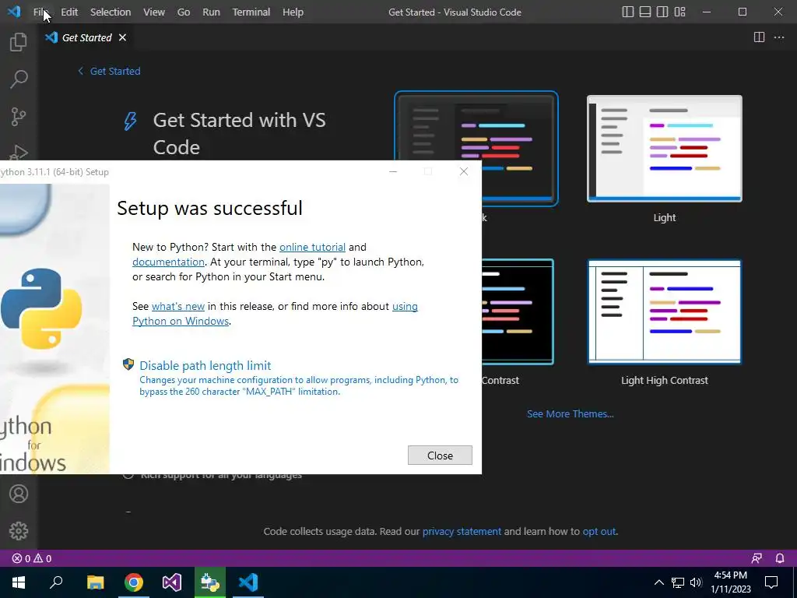The height and width of the screenshot is (598, 797).
Task: Click Disable path length limit
Action: tap(205, 366)
